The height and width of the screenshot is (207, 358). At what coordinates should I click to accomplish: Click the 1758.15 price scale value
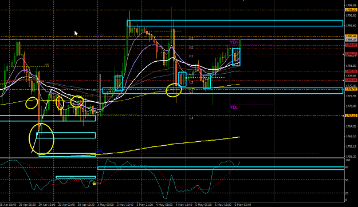tap(351, 146)
